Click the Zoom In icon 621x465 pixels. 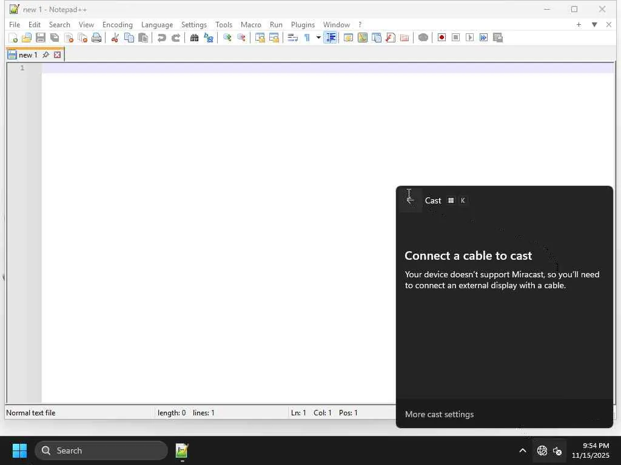[x=227, y=38]
